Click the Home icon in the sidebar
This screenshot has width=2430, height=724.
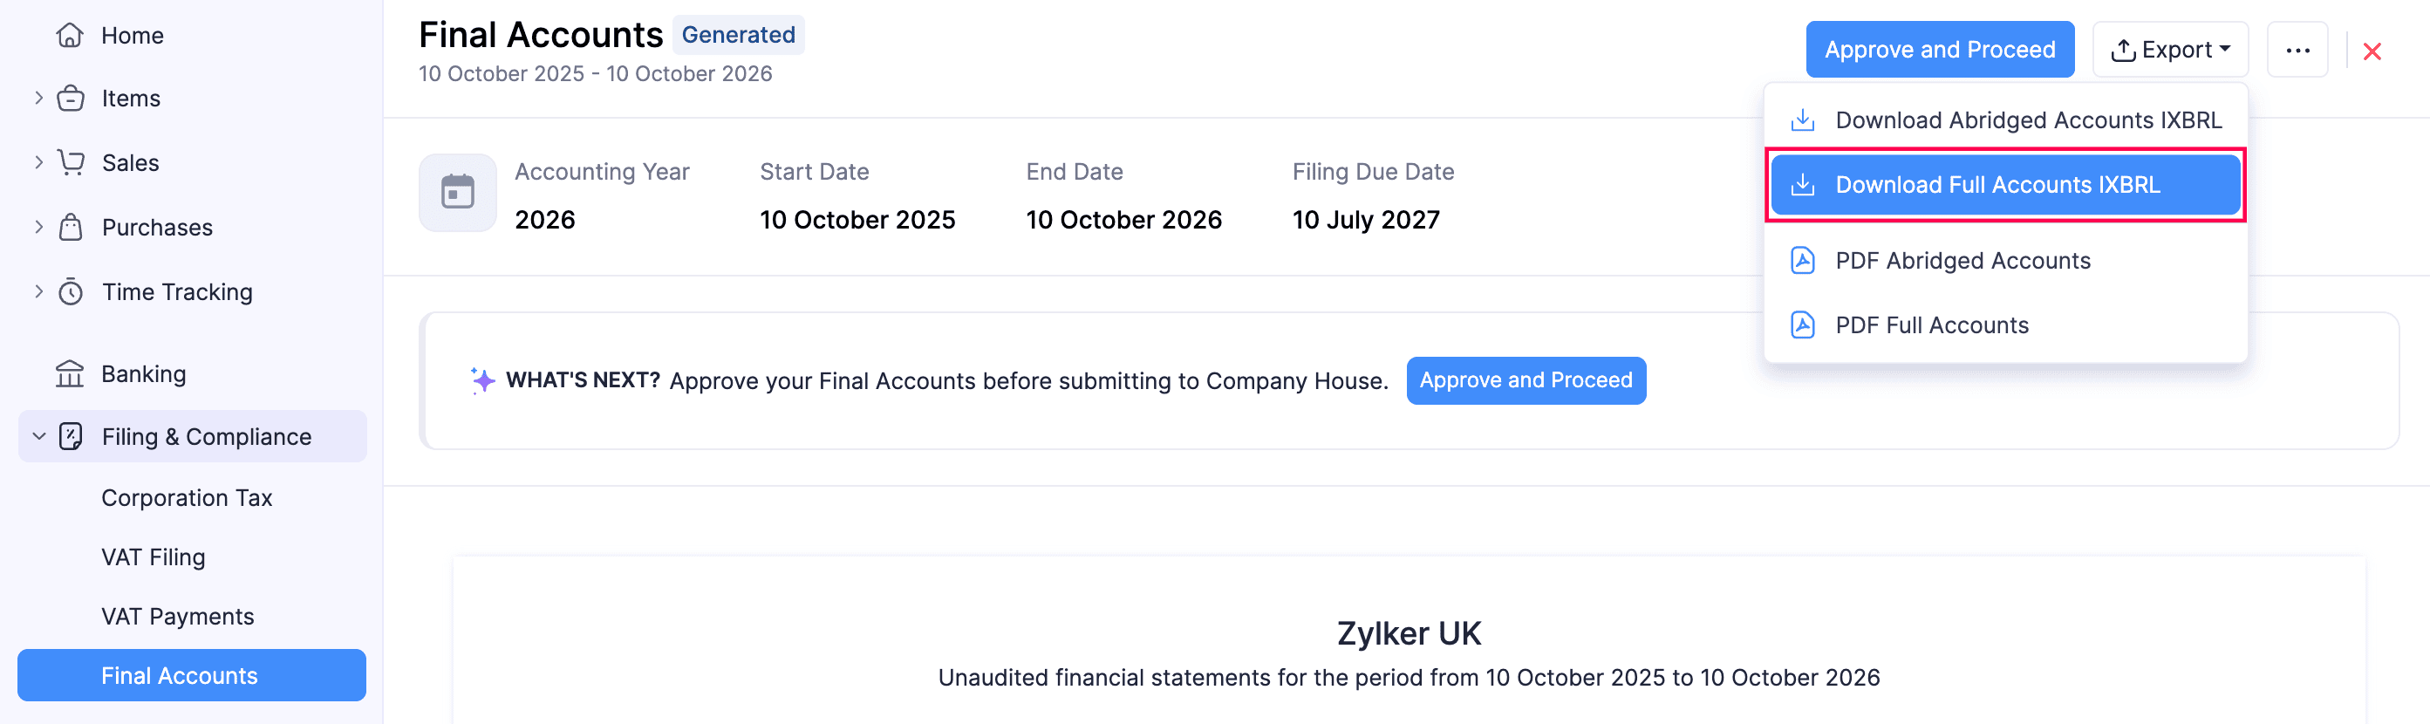click(x=70, y=35)
